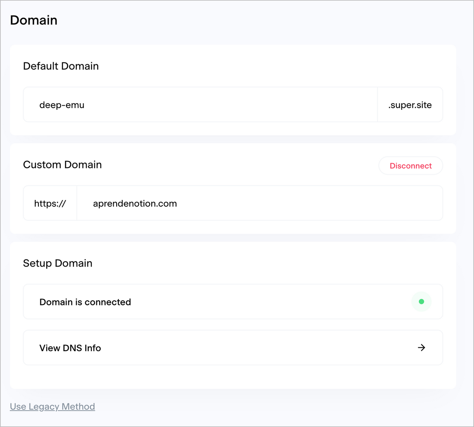Click the aprendenotion.com custom domain field
The width and height of the screenshot is (474, 427).
click(x=260, y=203)
